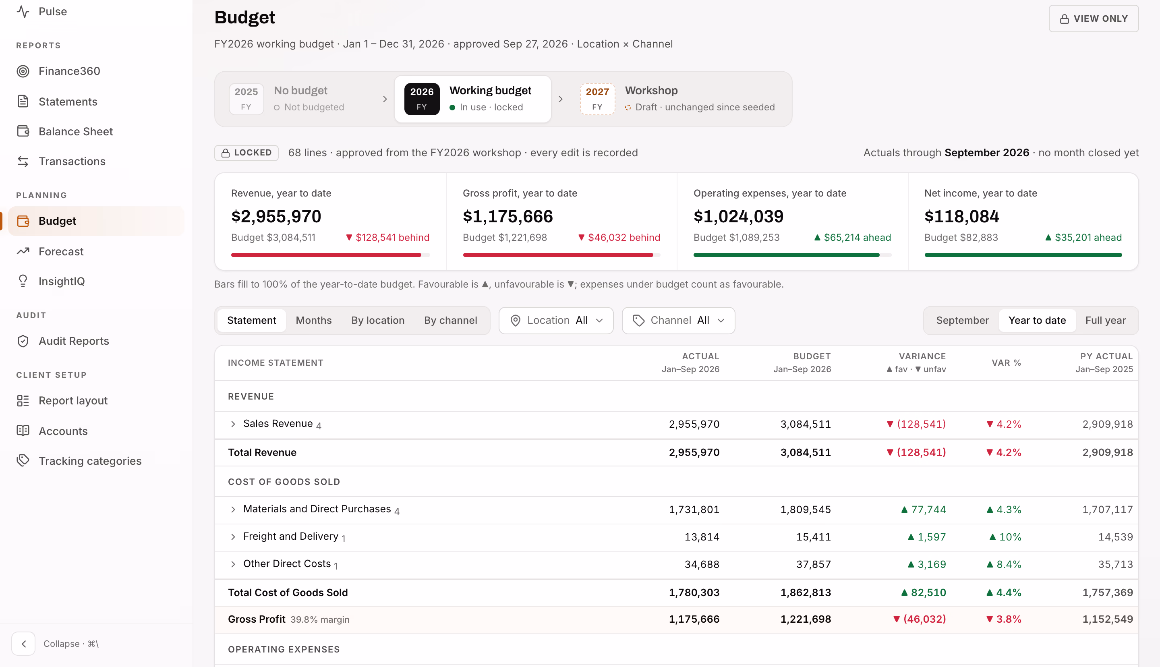Click the Budget wallet icon in sidebar
The image size is (1160, 667).
[x=23, y=221]
